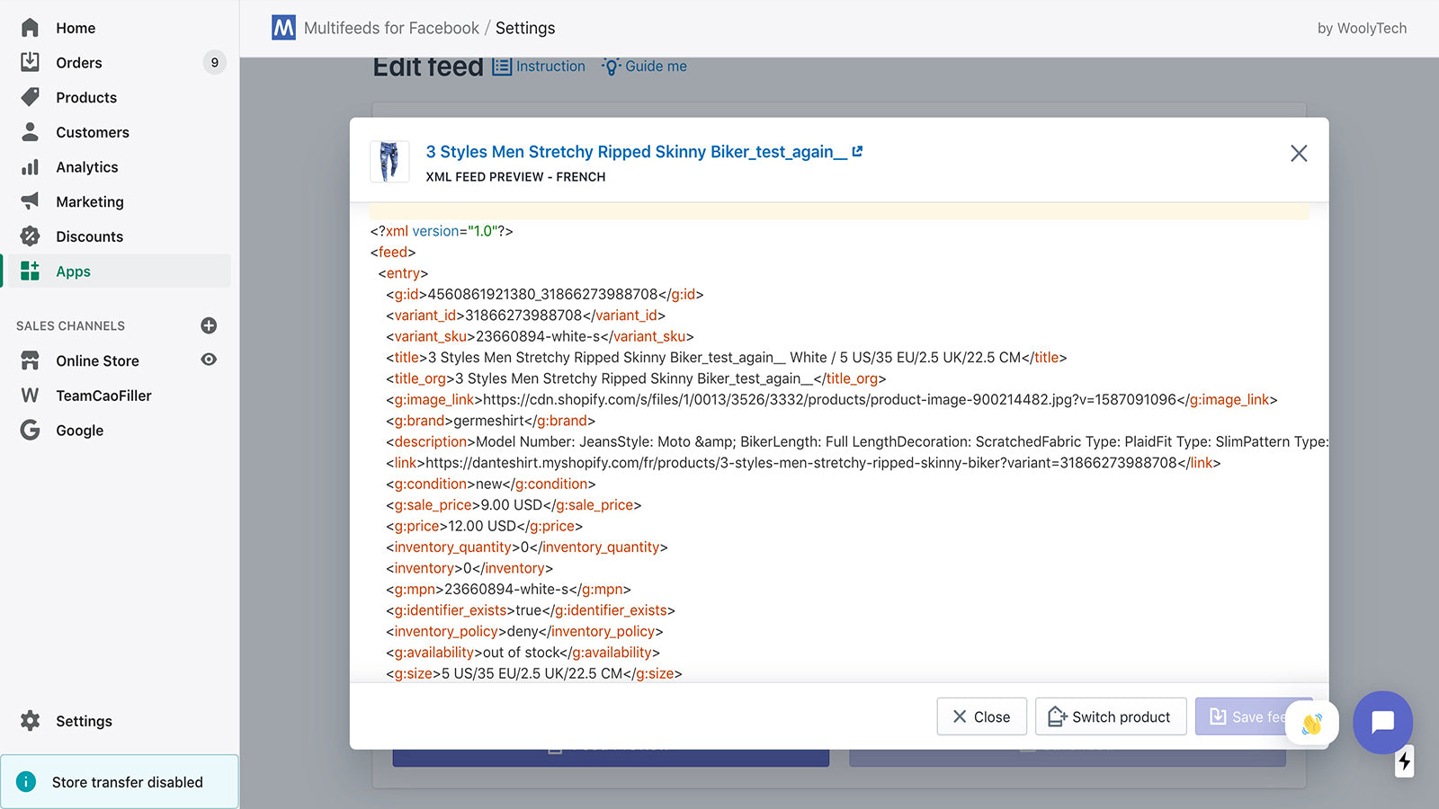Close the XML feed preview dialog
The height and width of the screenshot is (809, 1439).
point(1299,154)
